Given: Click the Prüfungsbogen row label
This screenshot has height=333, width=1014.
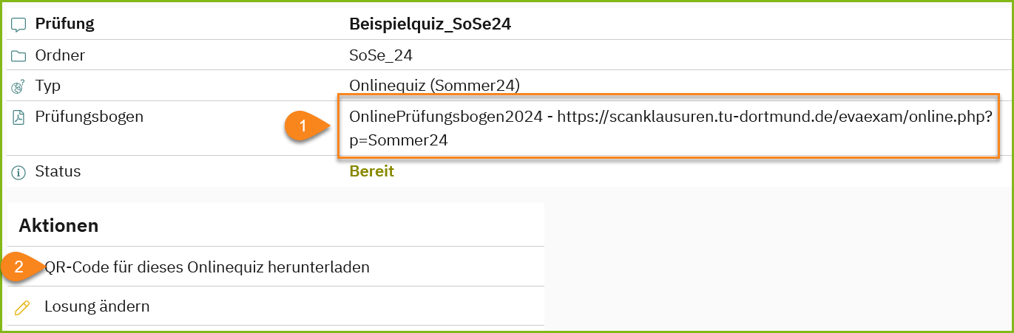Looking at the screenshot, I should (89, 117).
